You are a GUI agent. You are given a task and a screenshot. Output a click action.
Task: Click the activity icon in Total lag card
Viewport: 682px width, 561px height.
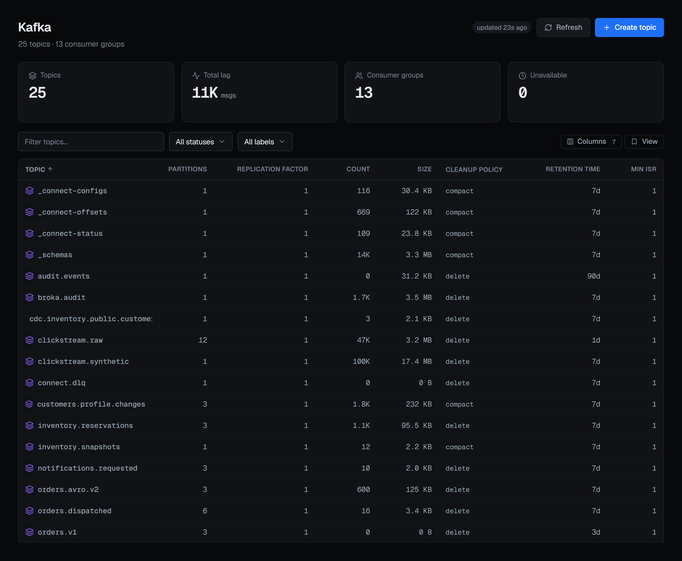point(196,76)
